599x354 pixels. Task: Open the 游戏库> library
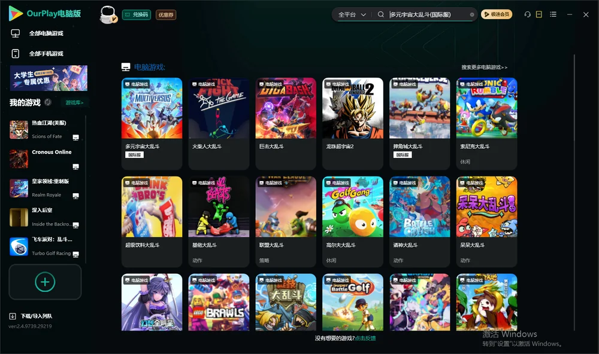(x=74, y=103)
